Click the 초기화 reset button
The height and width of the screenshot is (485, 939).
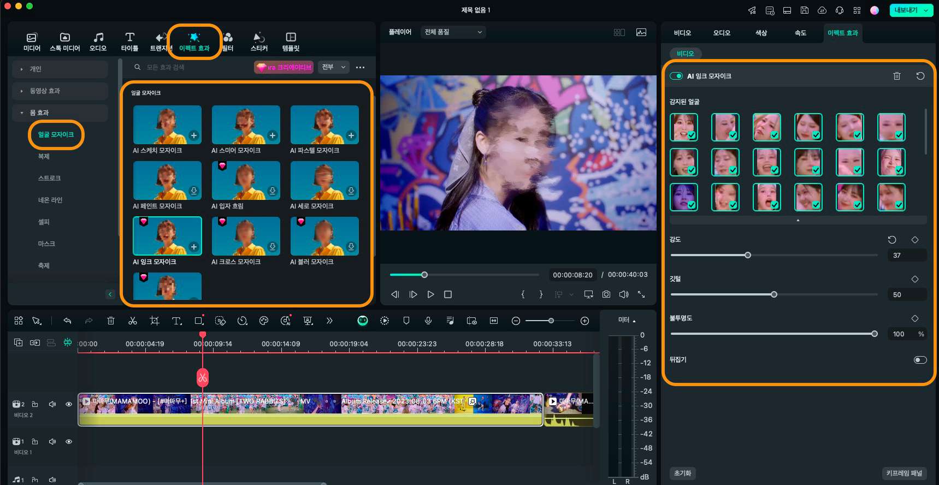(x=682, y=473)
